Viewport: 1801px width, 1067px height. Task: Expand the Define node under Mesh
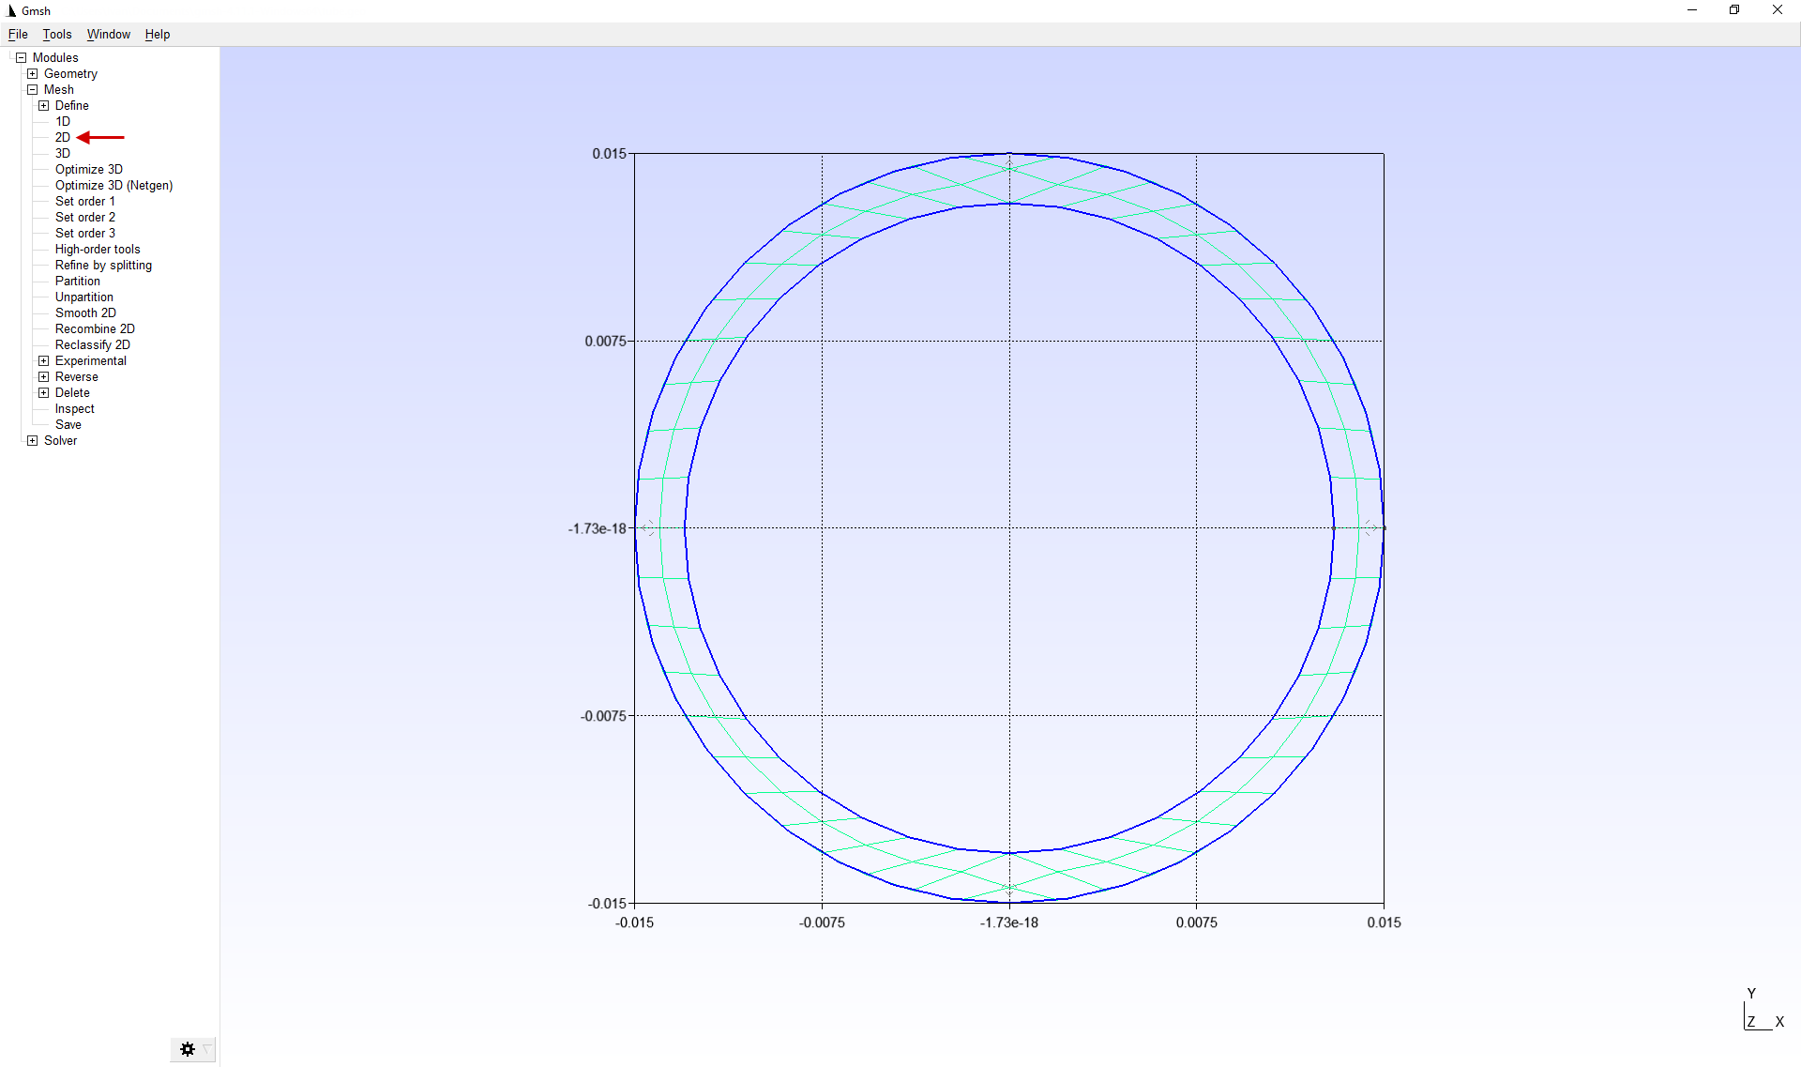44,106
